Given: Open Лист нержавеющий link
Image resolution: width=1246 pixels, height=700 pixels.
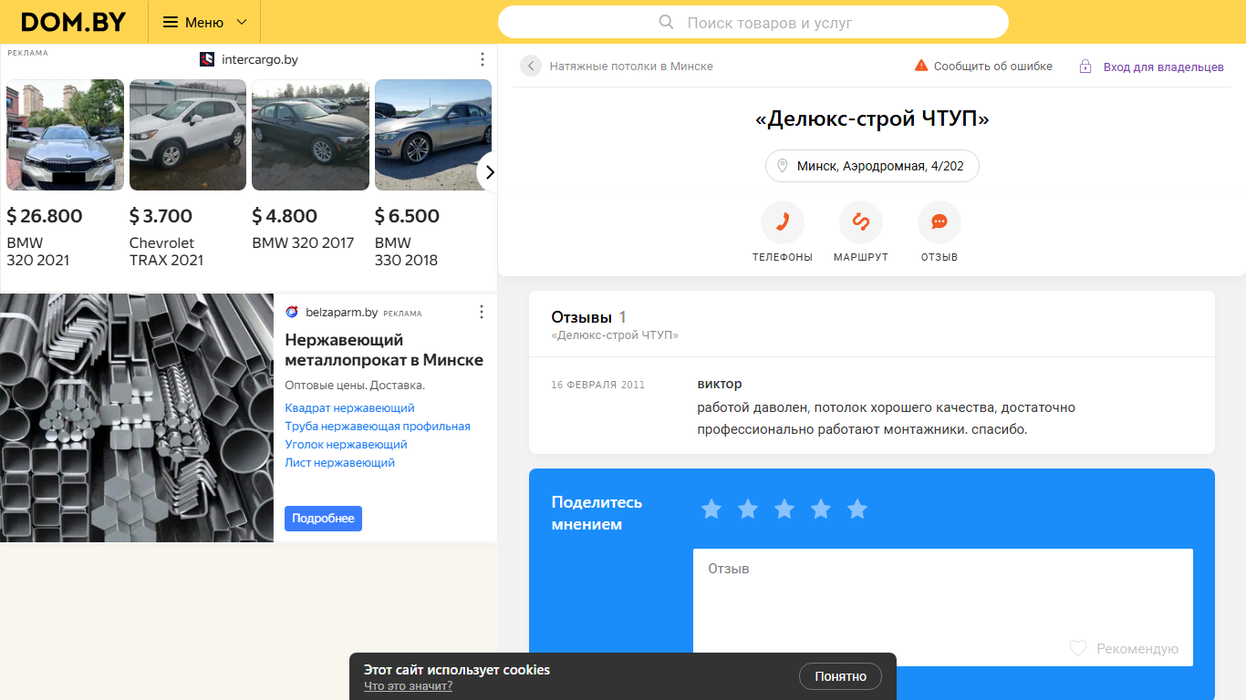Looking at the screenshot, I should tap(340, 463).
